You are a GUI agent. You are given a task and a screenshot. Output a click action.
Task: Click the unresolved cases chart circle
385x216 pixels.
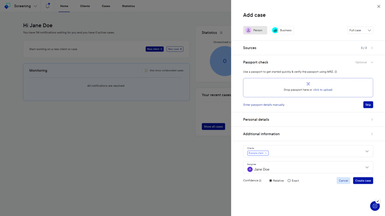220,61
